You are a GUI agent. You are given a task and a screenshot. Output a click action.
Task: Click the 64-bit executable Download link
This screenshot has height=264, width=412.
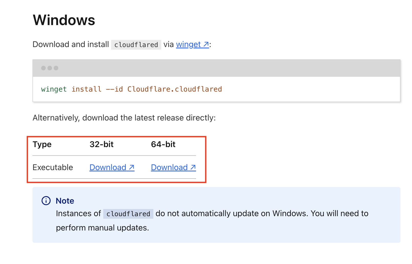tap(174, 167)
